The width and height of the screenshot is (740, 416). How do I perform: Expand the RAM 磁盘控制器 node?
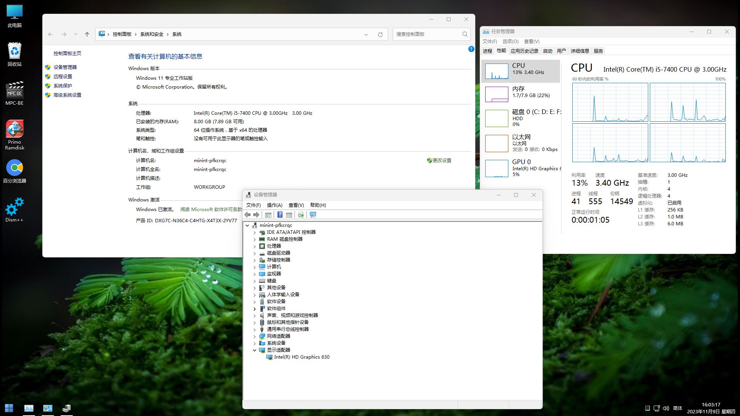point(254,240)
